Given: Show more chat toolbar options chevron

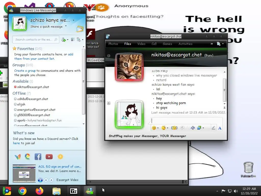Looking at the screenshot, I should 212,44.
